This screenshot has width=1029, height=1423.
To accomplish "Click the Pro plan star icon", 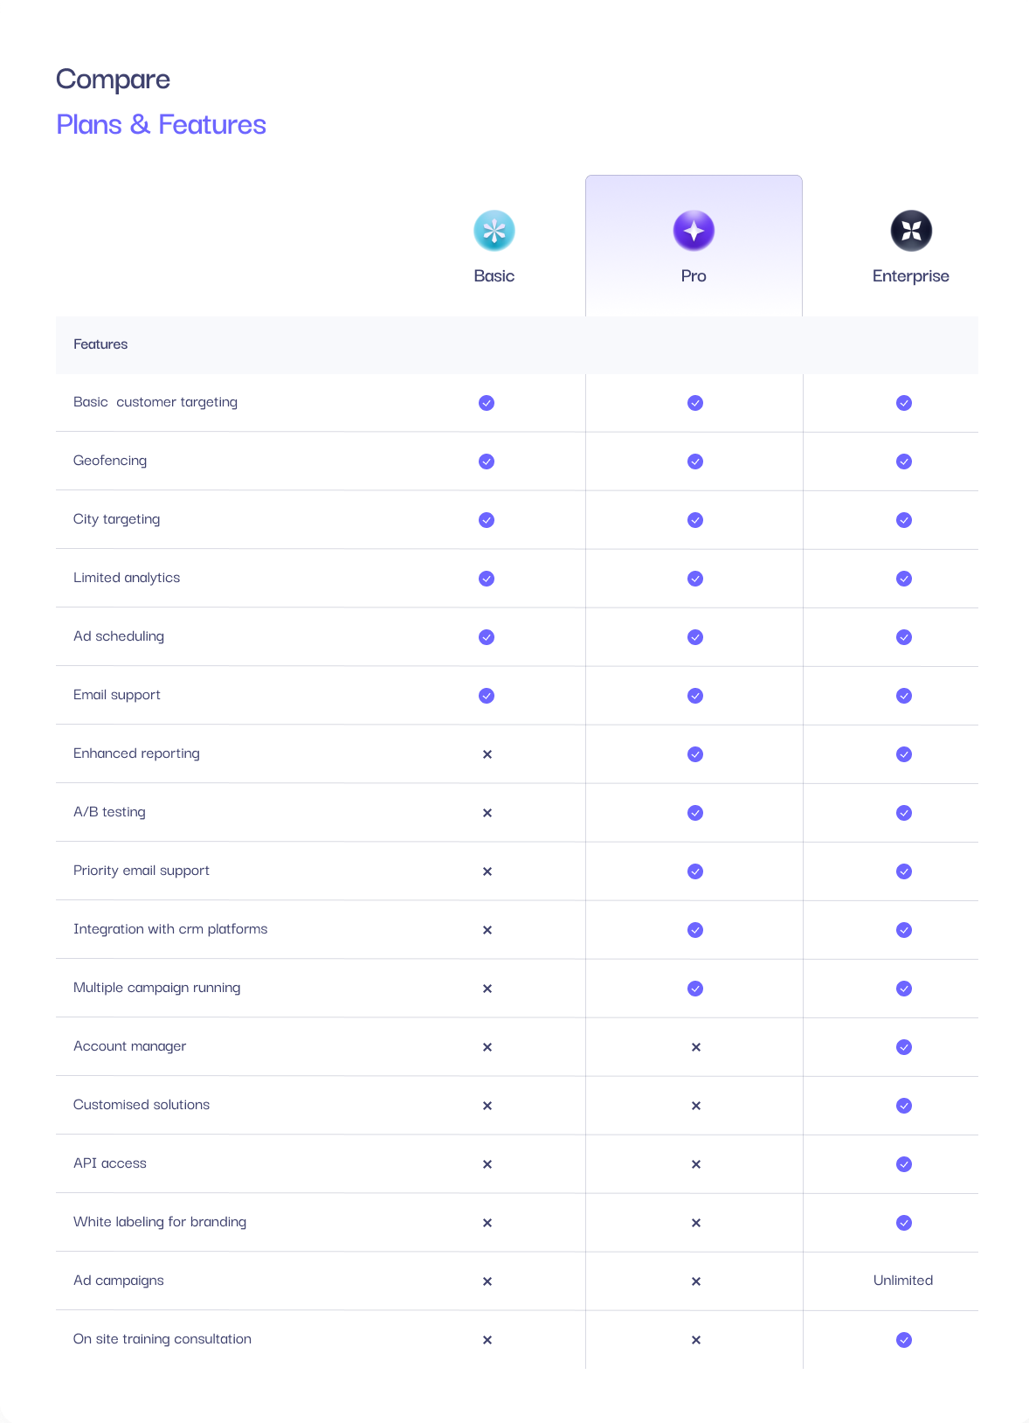I will [x=694, y=231].
